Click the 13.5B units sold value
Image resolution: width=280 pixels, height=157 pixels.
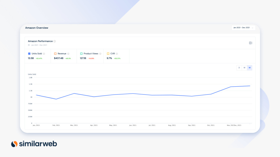[31, 58]
